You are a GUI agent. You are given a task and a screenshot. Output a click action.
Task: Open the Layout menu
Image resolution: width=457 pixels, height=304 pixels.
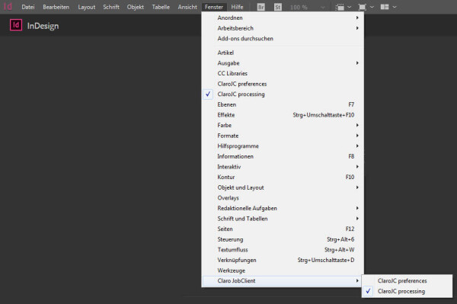point(87,7)
